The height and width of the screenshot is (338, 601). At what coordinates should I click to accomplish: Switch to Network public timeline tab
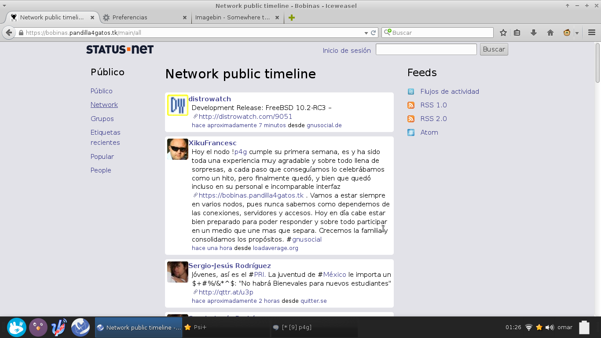[x=52, y=18]
